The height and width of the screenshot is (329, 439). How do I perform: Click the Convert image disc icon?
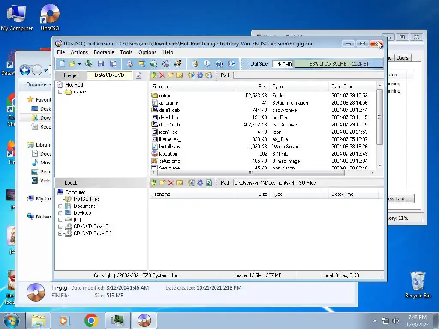point(154,64)
